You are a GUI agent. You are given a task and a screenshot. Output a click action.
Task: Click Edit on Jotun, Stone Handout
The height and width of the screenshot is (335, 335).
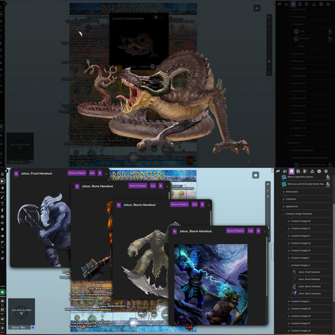coord(195,205)
